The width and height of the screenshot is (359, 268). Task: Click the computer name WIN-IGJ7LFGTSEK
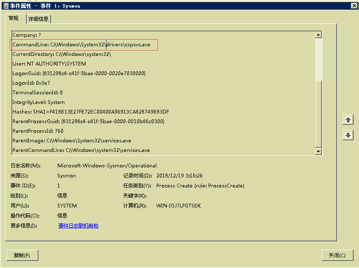[x=178, y=205]
